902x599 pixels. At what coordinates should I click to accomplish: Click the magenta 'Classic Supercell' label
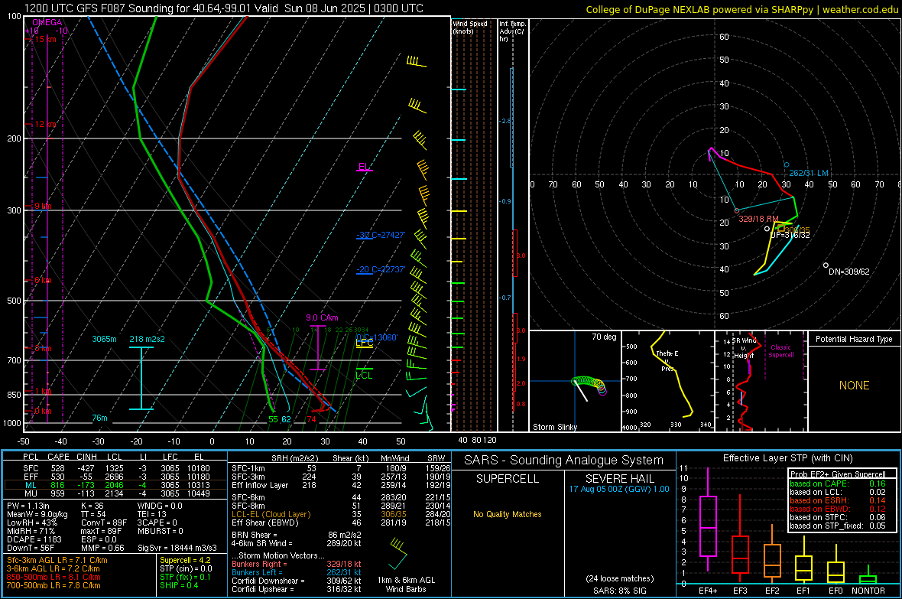coord(780,351)
